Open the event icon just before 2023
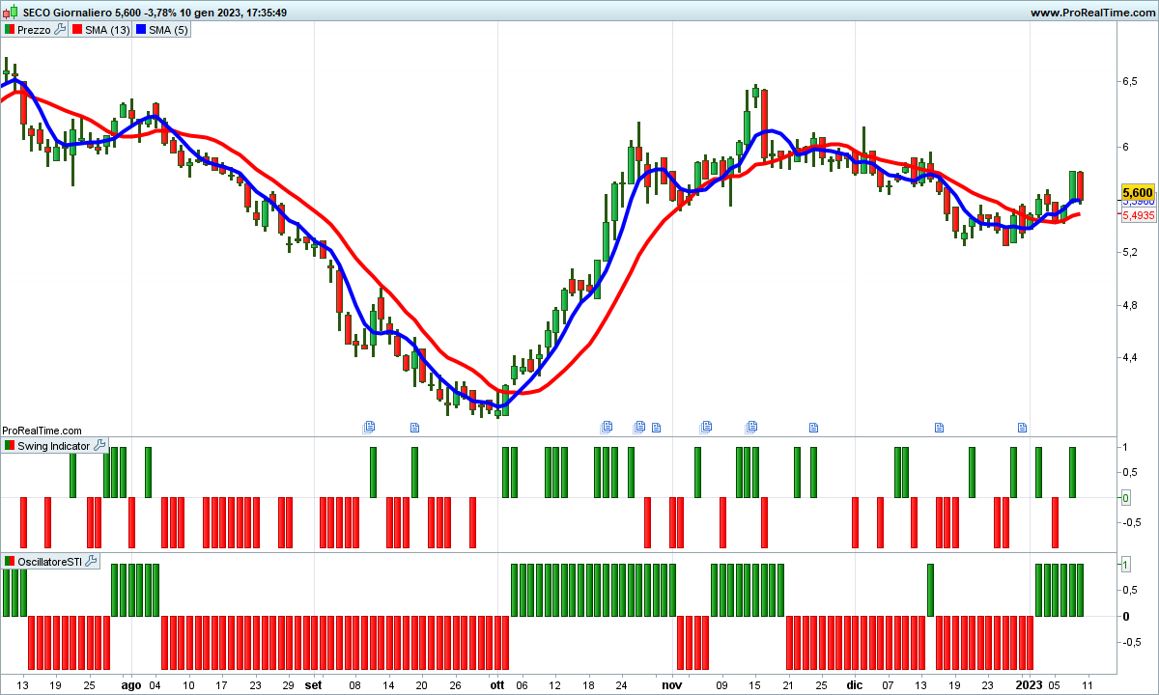1159x695 pixels. point(1023,427)
